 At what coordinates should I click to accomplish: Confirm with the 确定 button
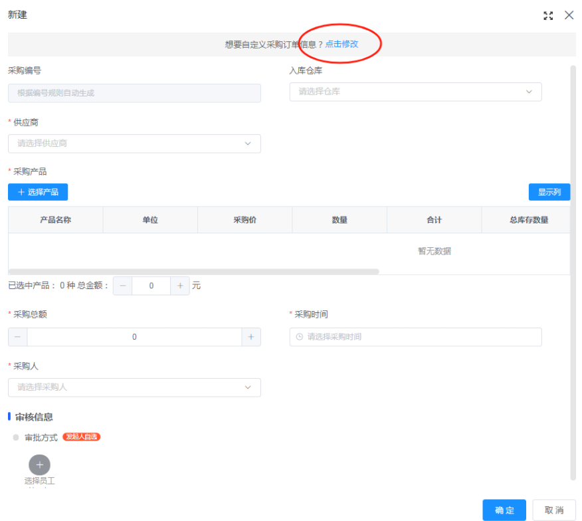tap(504, 510)
